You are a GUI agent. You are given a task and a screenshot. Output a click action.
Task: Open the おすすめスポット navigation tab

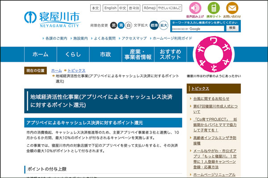[x=170, y=54]
